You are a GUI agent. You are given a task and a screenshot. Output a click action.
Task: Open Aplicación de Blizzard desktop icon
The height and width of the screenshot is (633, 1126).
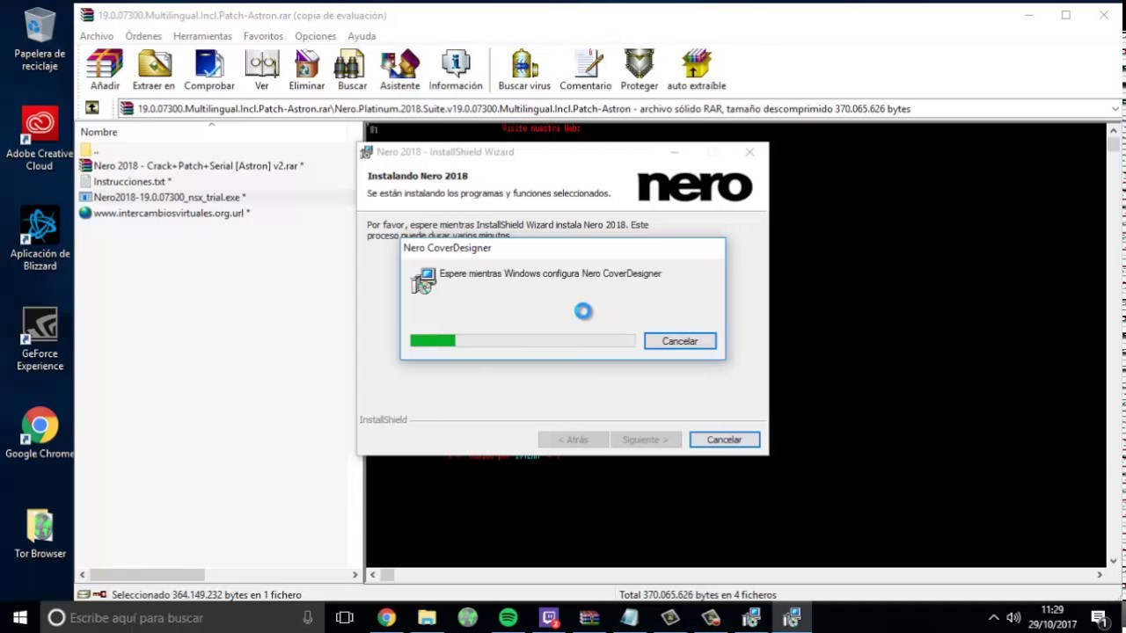(40, 239)
